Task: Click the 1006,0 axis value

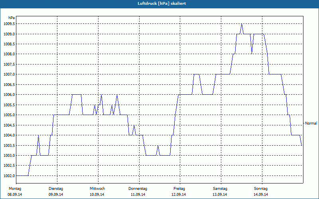Action: 9,95
